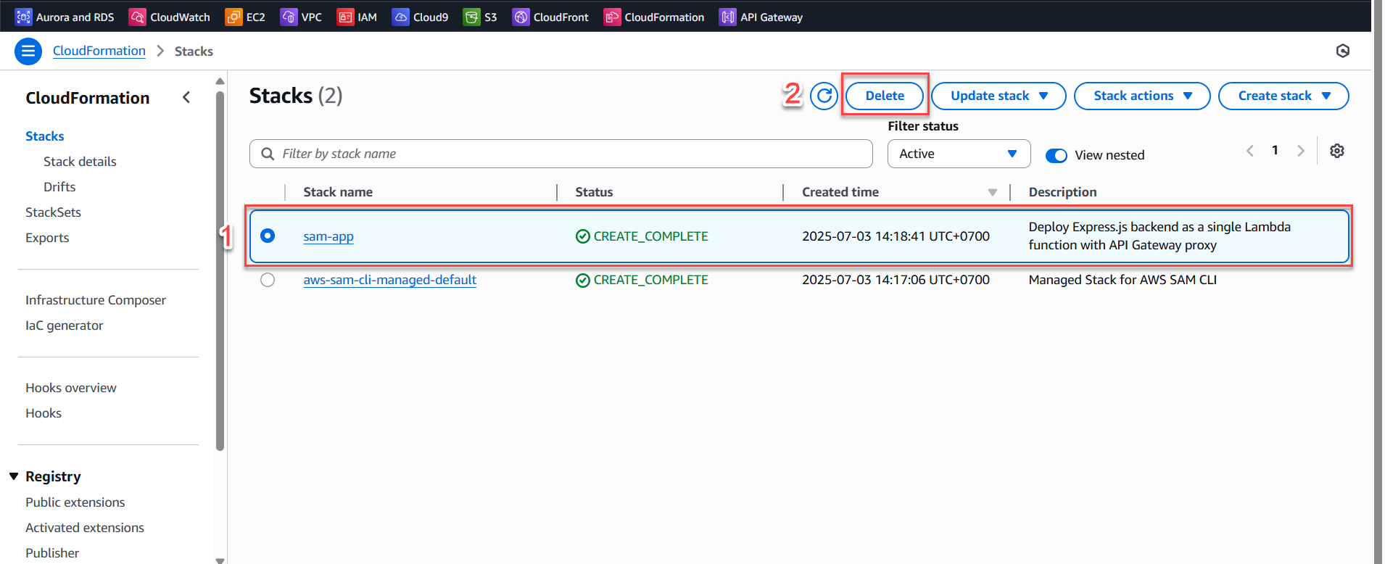The width and height of the screenshot is (1385, 564).
Task: Click the search magnifier icon in filter box
Action: [268, 154]
